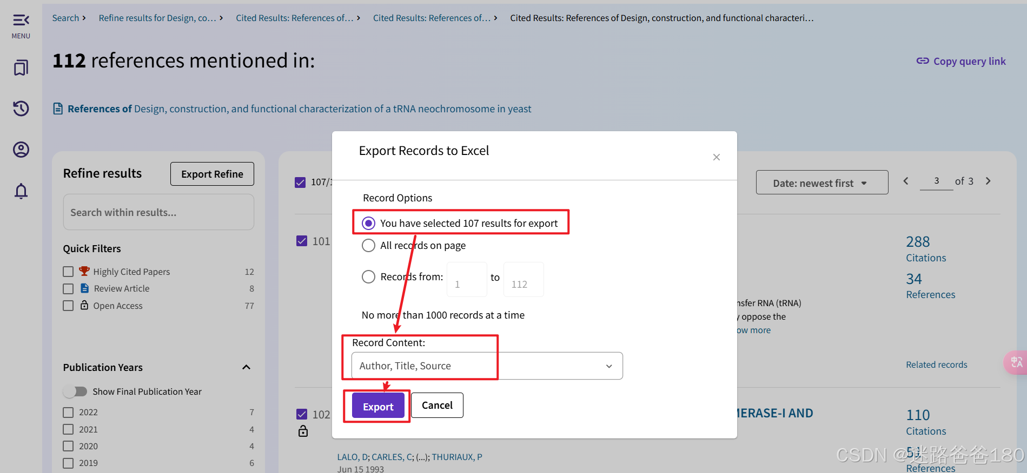The width and height of the screenshot is (1027, 473).
Task: Click the page number input field
Action: (x=937, y=181)
